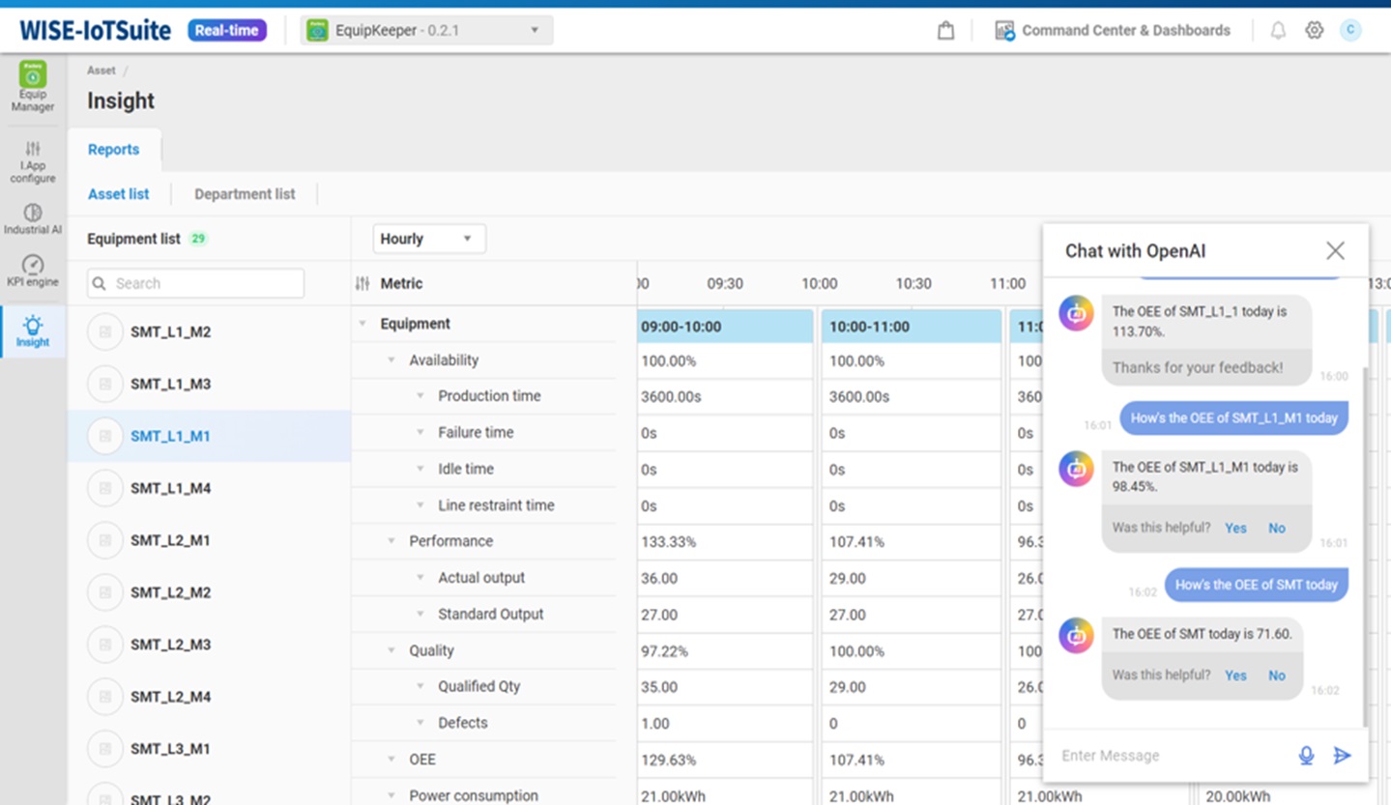
Task: Click the equipment Search field
Action: click(195, 283)
